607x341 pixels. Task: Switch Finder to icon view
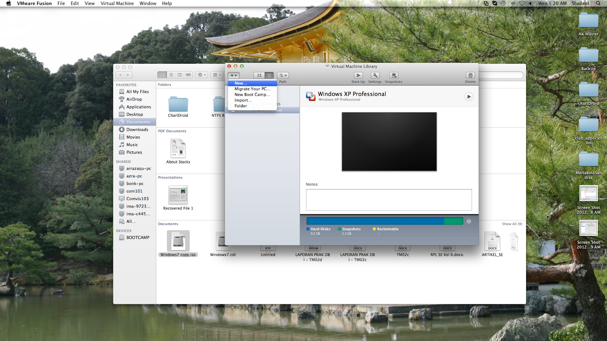click(162, 75)
